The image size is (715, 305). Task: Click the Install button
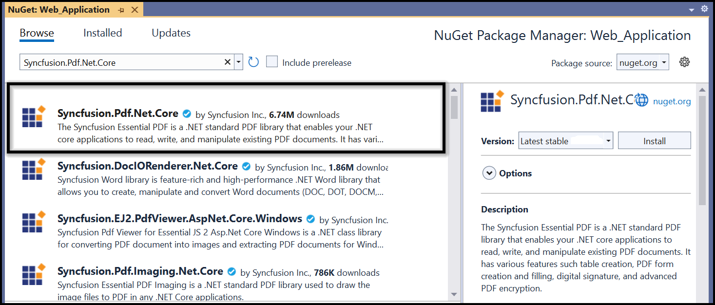click(x=654, y=141)
